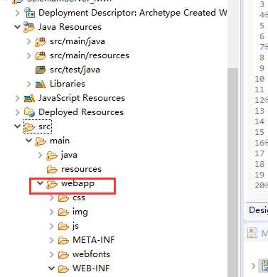Expand the css folder
The height and width of the screenshot is (277, 268).
51,197
